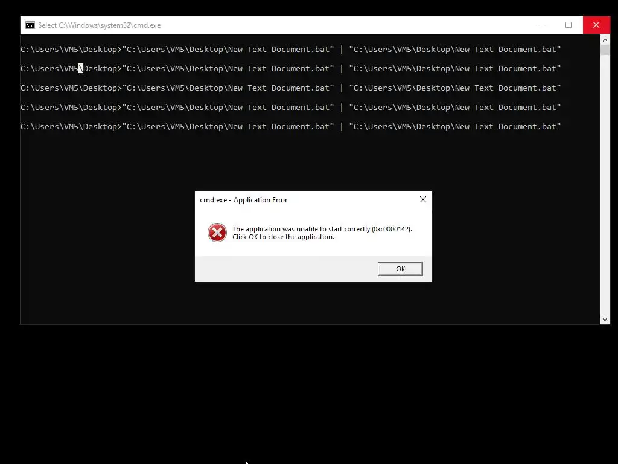The height and width of the screenshot is (464, 618).
Task: Minimize the cmd.exe console window
Action: [x=541, y=25]
